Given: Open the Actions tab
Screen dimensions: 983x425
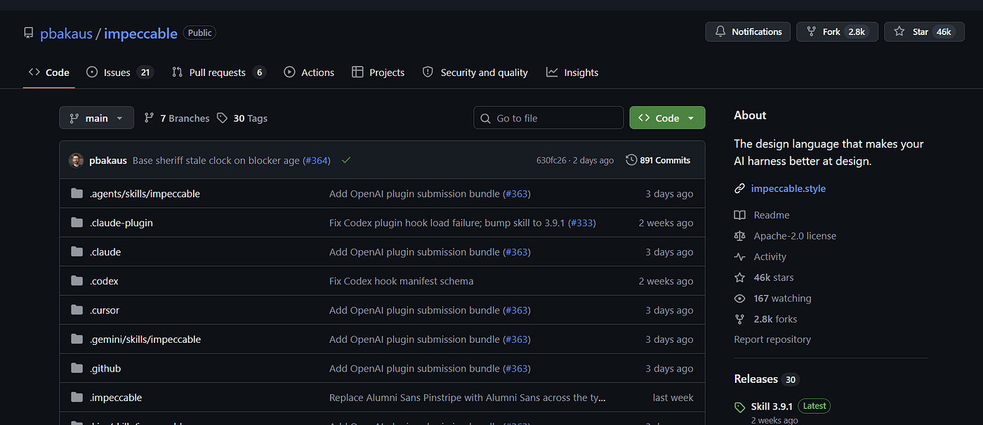Looking at the screenshot, I should point(309,72).
